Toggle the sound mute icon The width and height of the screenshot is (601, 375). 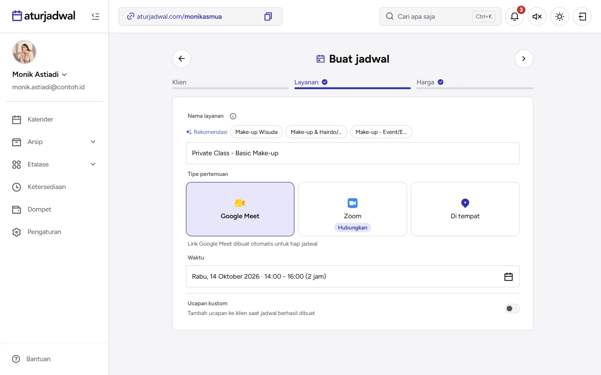click(x=537, y=16)
